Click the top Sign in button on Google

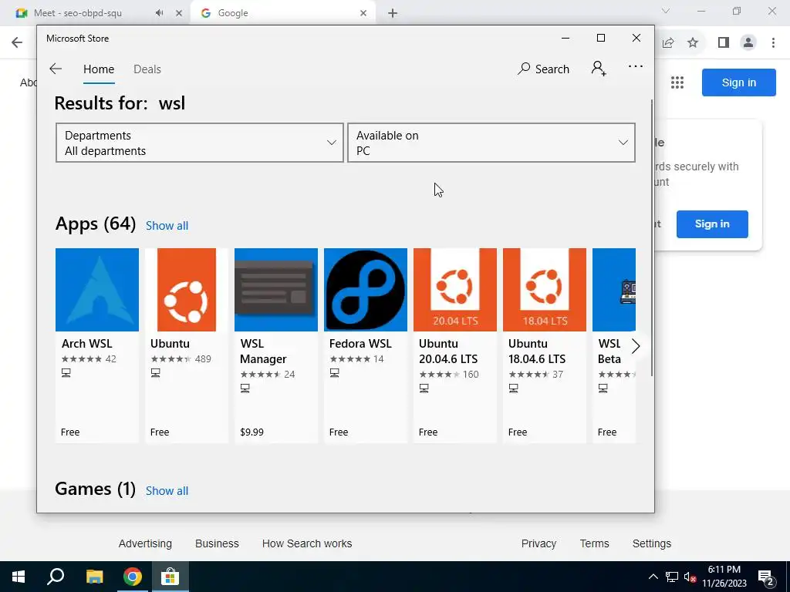(x=738, y=82)
